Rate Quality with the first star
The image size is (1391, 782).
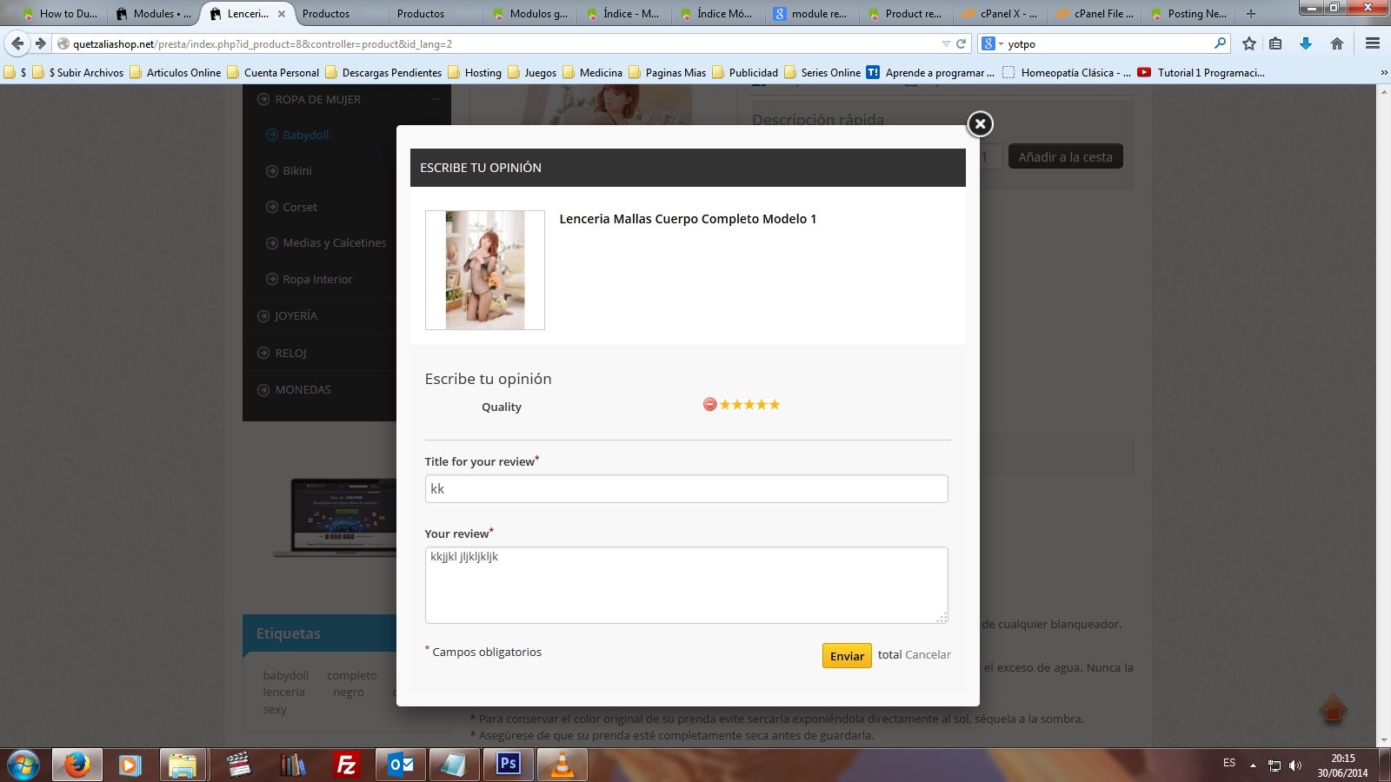723,404
